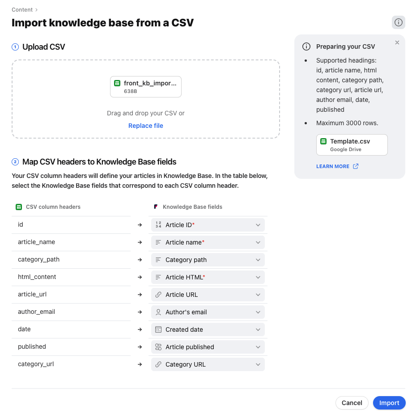
Task: Open the Category URL mapping dropdown
Action: (x=258, y=364)
